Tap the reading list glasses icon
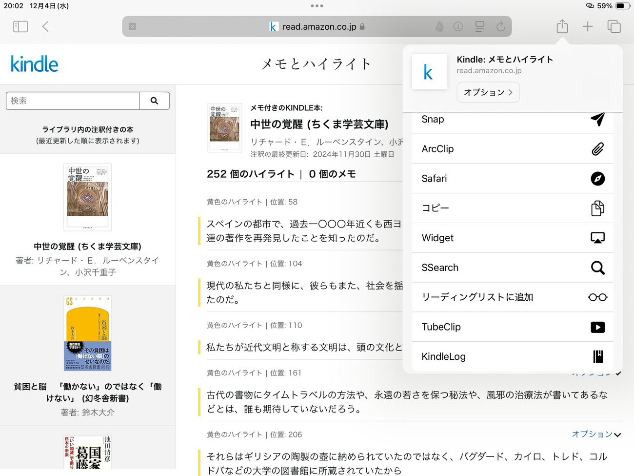The height and width of the screenshot is (476, 634). point(597,297)
